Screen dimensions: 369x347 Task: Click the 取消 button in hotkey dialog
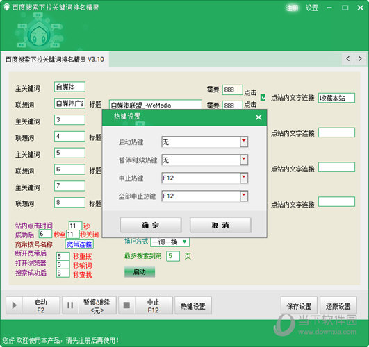[220, 225]
